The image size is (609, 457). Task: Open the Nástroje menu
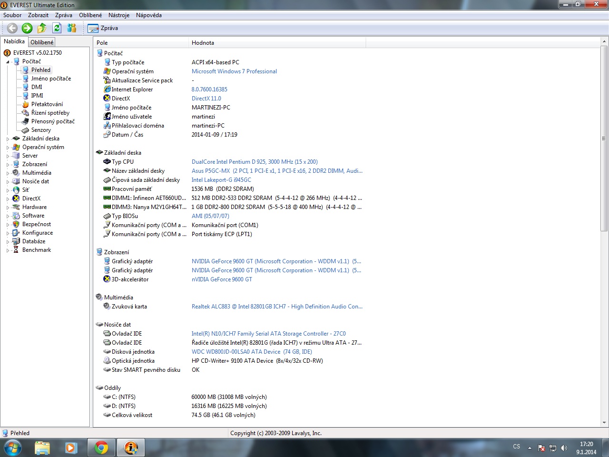point(119,15)
